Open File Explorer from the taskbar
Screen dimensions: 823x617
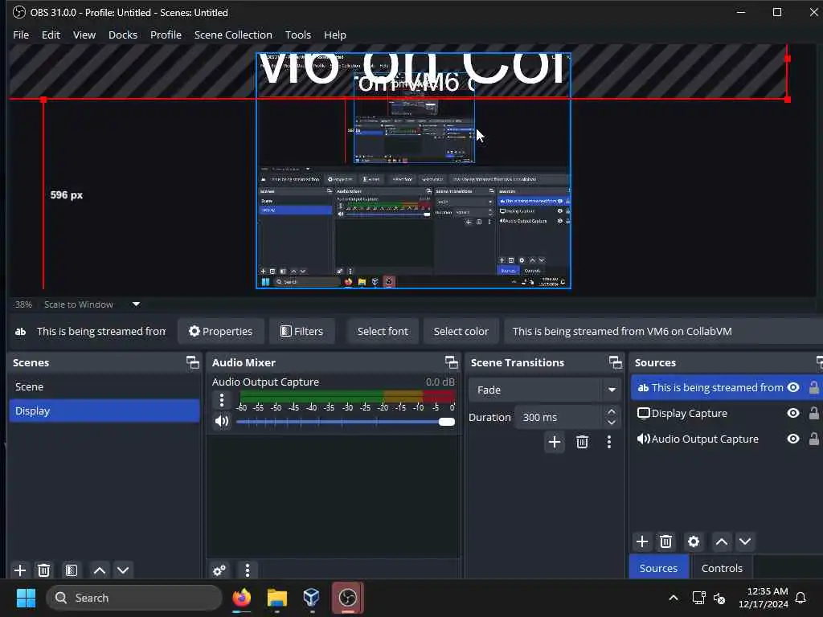(276, 598)
